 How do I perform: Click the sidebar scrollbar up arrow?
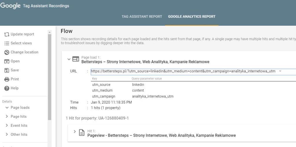click(49, 32)
